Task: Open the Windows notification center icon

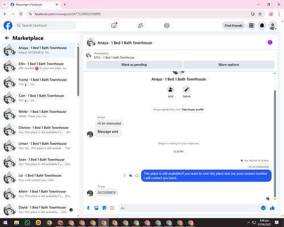Action: tap(277, 222)
